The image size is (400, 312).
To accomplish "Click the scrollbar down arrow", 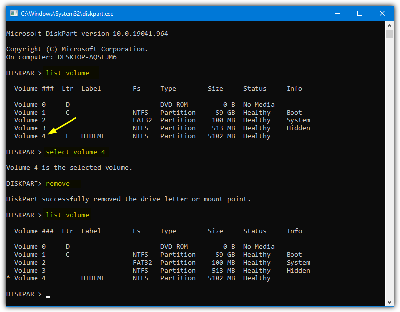I will pyautogui.click(x=389, y=302).
